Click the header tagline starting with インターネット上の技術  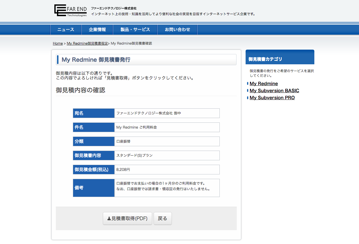173,14
